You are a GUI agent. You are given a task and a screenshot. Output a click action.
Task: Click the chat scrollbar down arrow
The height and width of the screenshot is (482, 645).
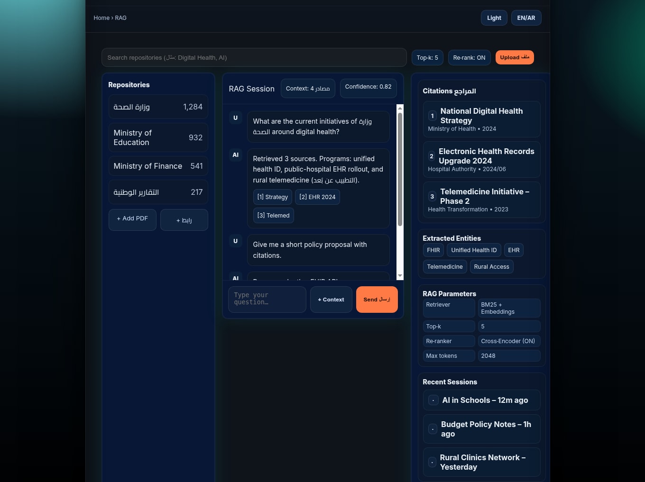(400, 275)
